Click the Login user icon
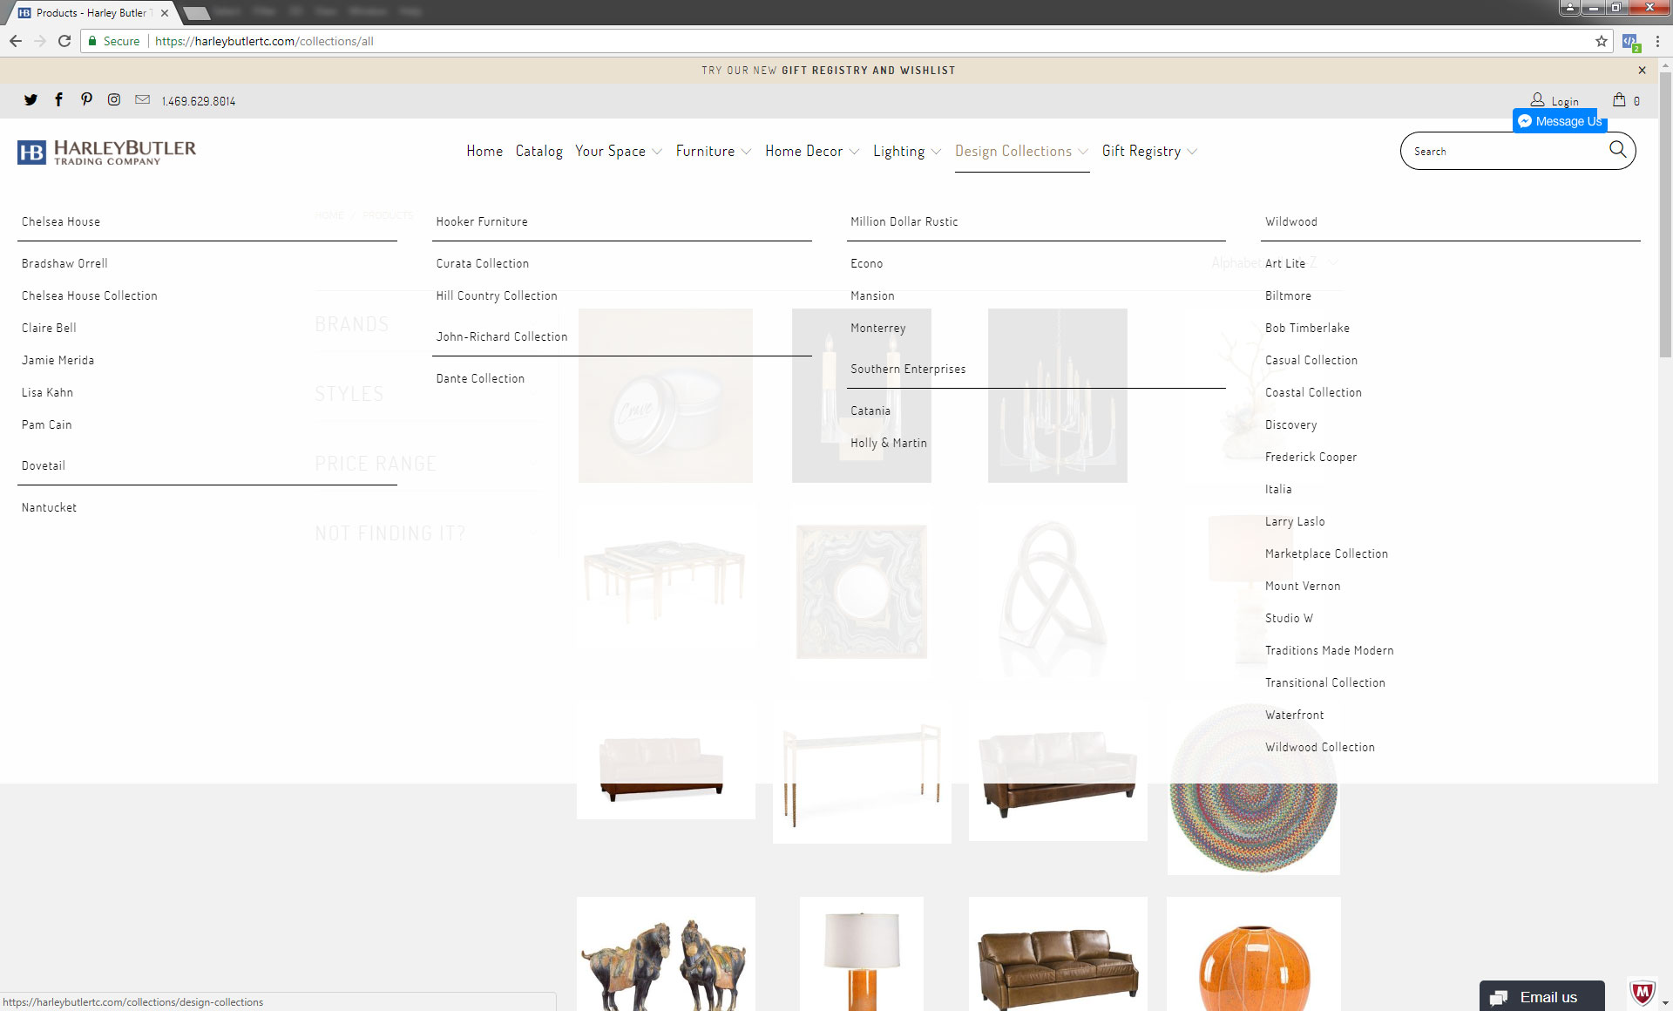1673x1011 pixels. pos(1537,100)
